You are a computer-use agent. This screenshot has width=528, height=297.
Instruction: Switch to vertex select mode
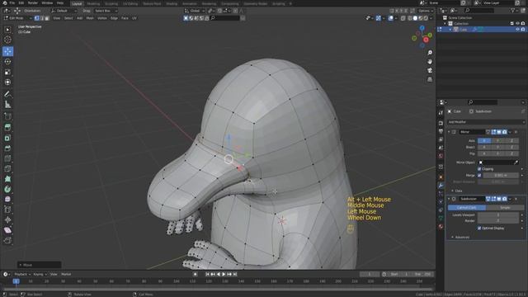pyautogui.click(x=36, y=18)
